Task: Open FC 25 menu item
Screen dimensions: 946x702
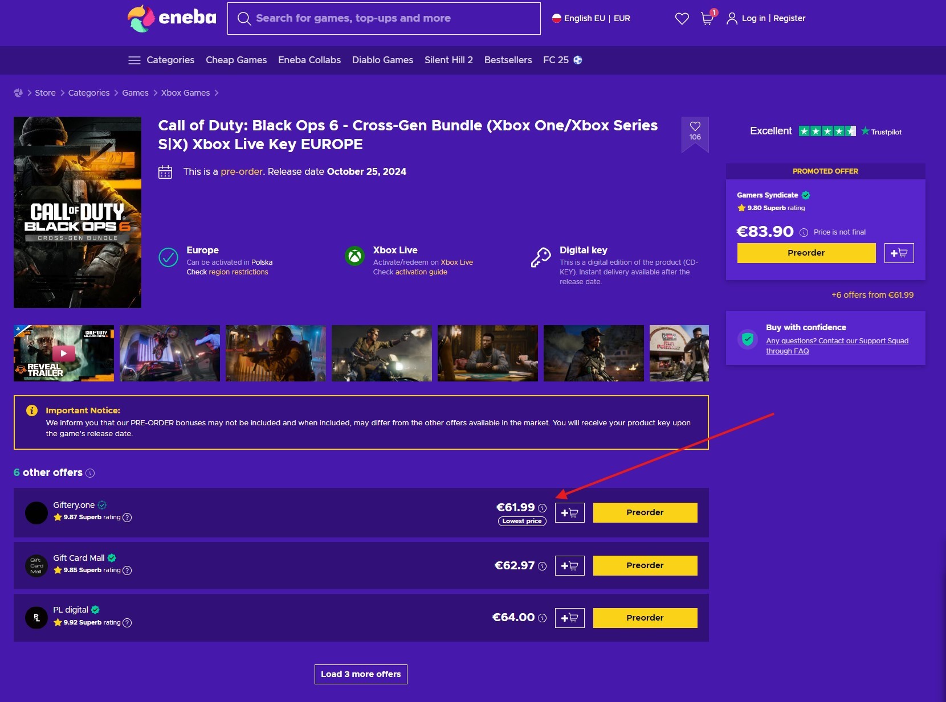Action: tap(562, 60)
